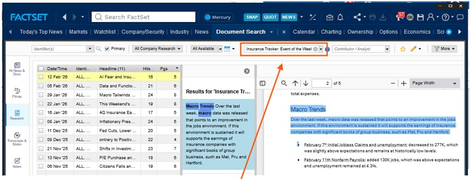Click the Search FactSet box
472x179 pixels.
(143, 17)
